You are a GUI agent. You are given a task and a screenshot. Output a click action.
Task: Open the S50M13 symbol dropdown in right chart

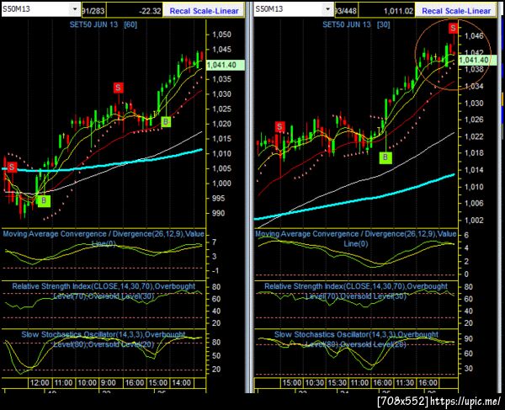pos(328,9)
